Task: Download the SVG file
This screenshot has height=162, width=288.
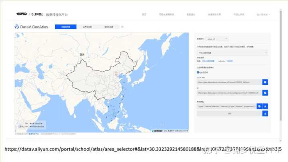Action: (265, 114)
